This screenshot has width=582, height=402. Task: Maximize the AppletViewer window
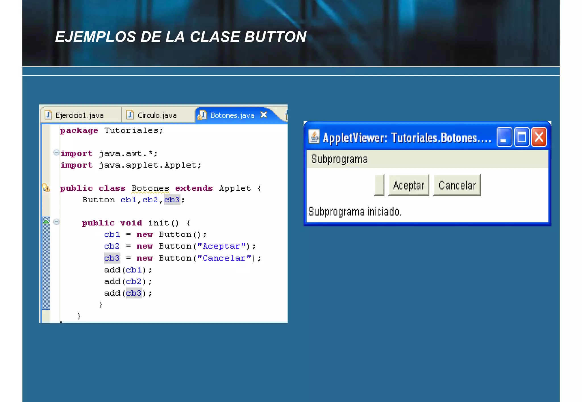coord(521,137)
